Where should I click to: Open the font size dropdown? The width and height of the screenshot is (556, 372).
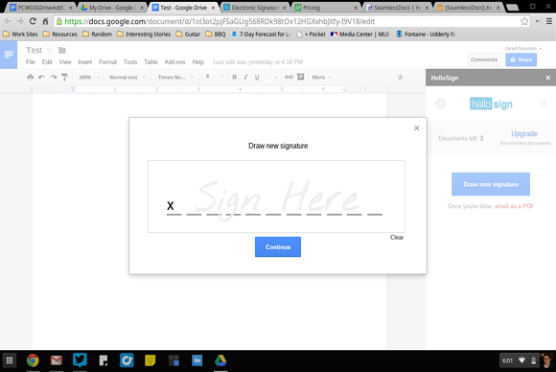214,77
